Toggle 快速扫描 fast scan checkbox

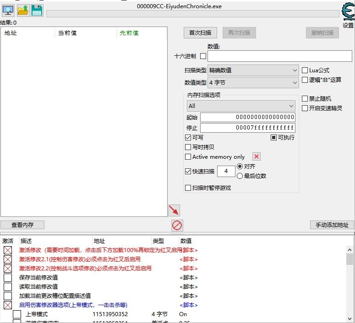188,171
